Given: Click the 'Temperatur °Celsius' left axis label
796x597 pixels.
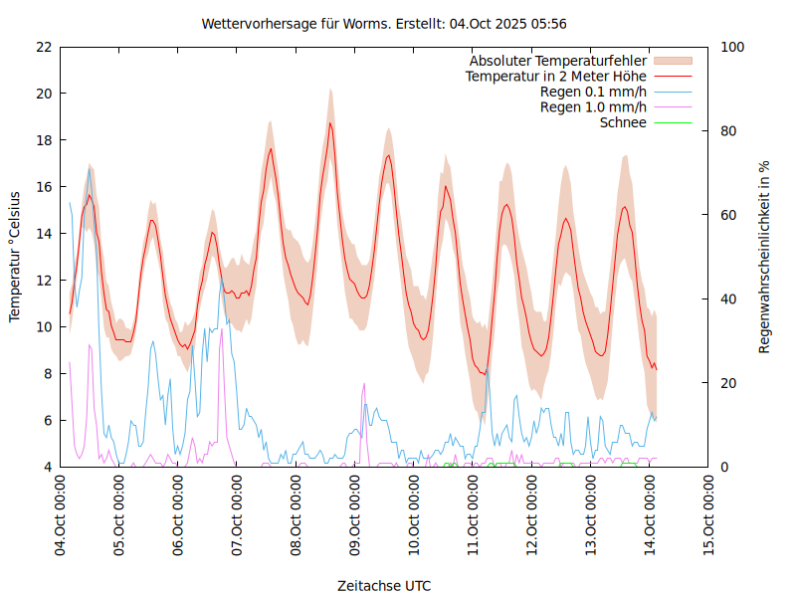Looking at the screenshot, I should (x=15, y=257).
